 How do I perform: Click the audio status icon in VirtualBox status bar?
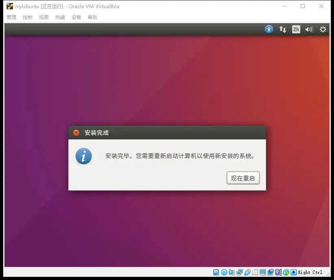(x=232, y=272)
